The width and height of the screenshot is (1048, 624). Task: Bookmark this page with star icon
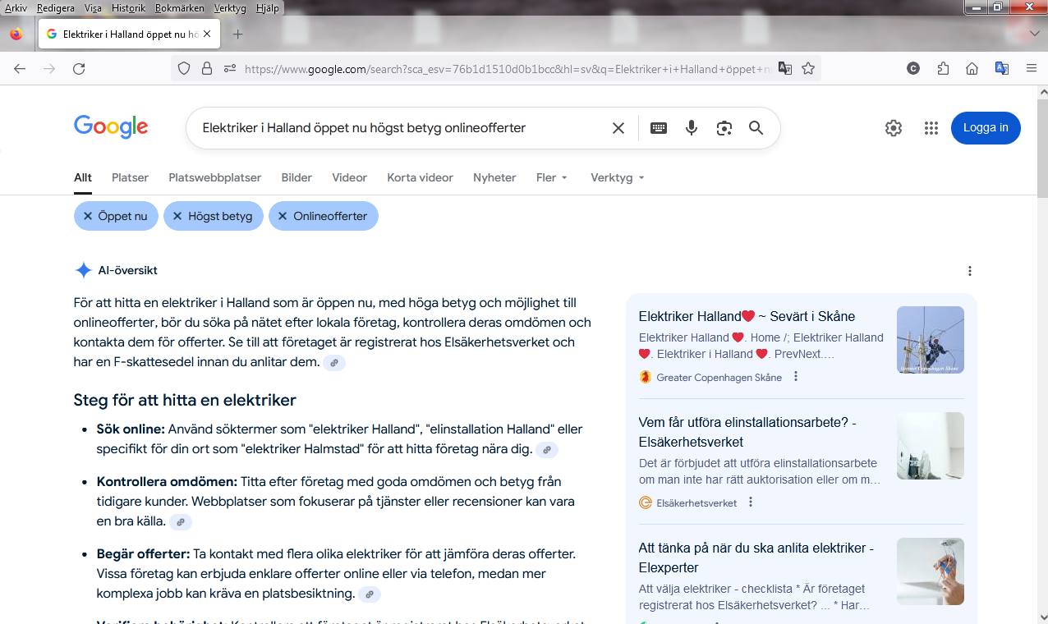[x=808, y=69]
